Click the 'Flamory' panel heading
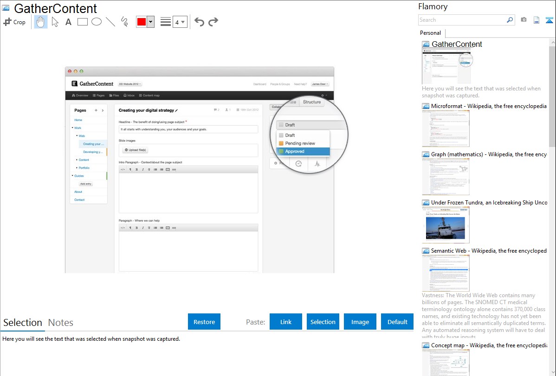The height and width of the screenshot is (376, 556). point(433,6)
